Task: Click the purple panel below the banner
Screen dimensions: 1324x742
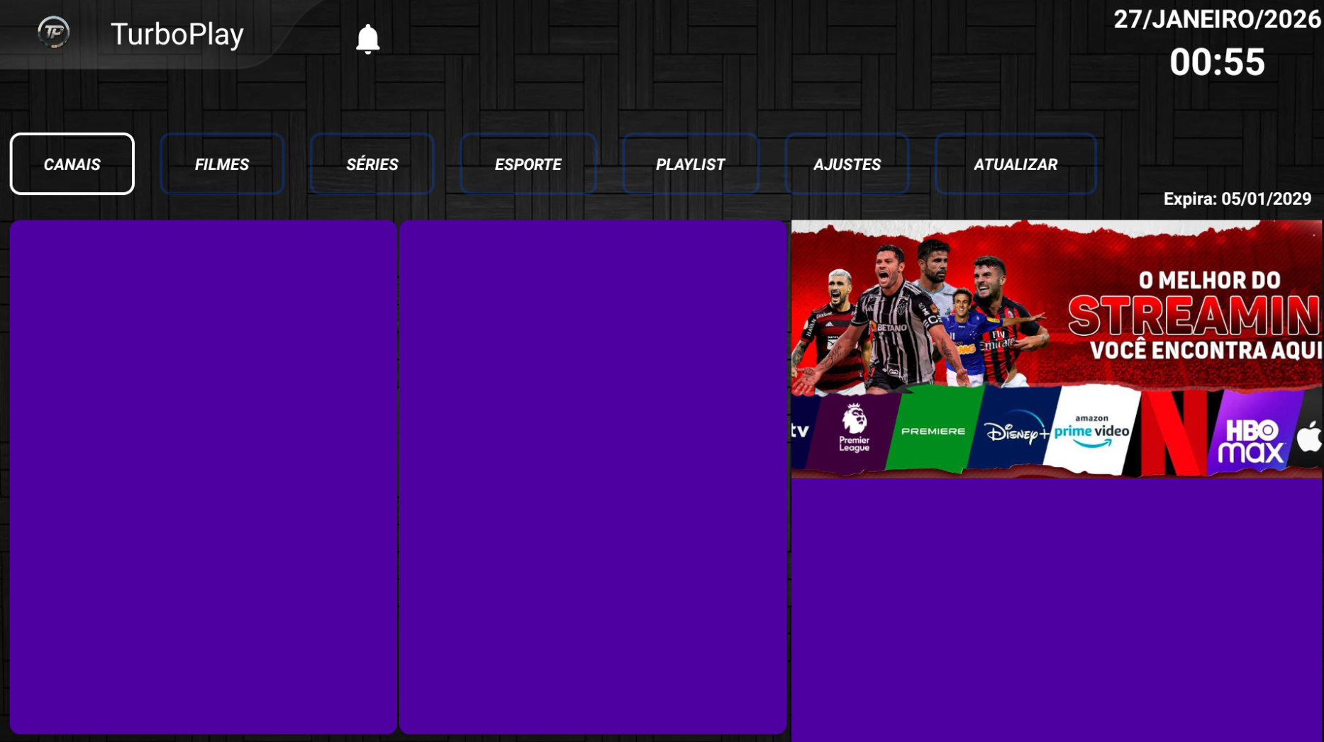Action: [1057, 609]
